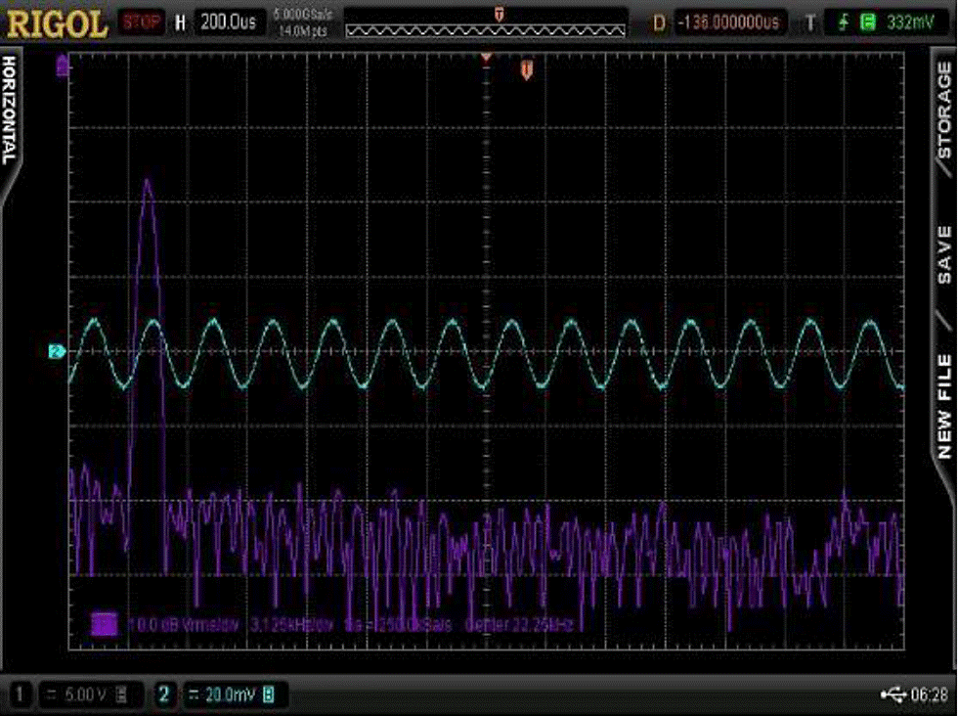
Task: Toggle channel 2 using its cyan badge
Action: click(x=164, y=694)
